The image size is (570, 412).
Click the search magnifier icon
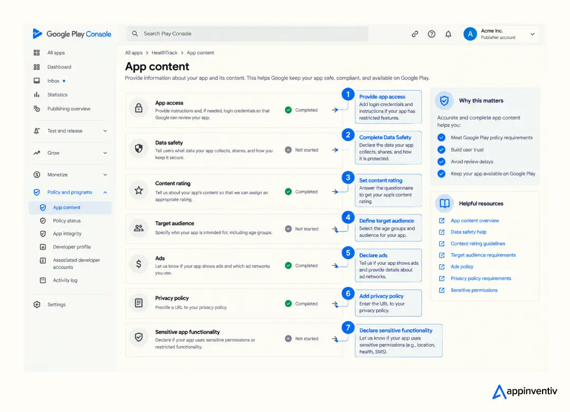pyautogui.click(x=135, y=33)
